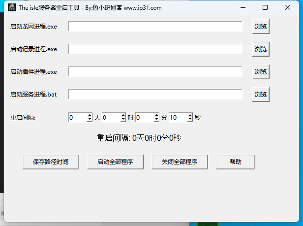The width and height of the screenshot is (303, 226).
Task: Click the 启动插件进程.exe path input field
Action: pyautogui.click(x=155, y=72)
